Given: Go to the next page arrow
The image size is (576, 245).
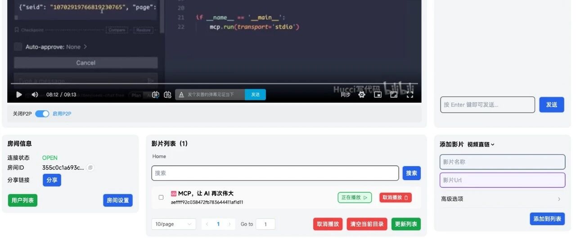Looking at the screenshot, I should (229, 224).
